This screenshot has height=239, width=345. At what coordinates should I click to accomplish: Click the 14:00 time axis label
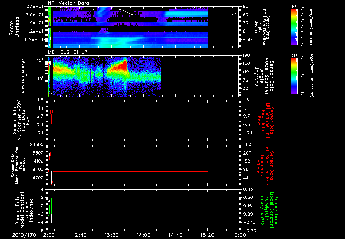[x=144, y=235]
